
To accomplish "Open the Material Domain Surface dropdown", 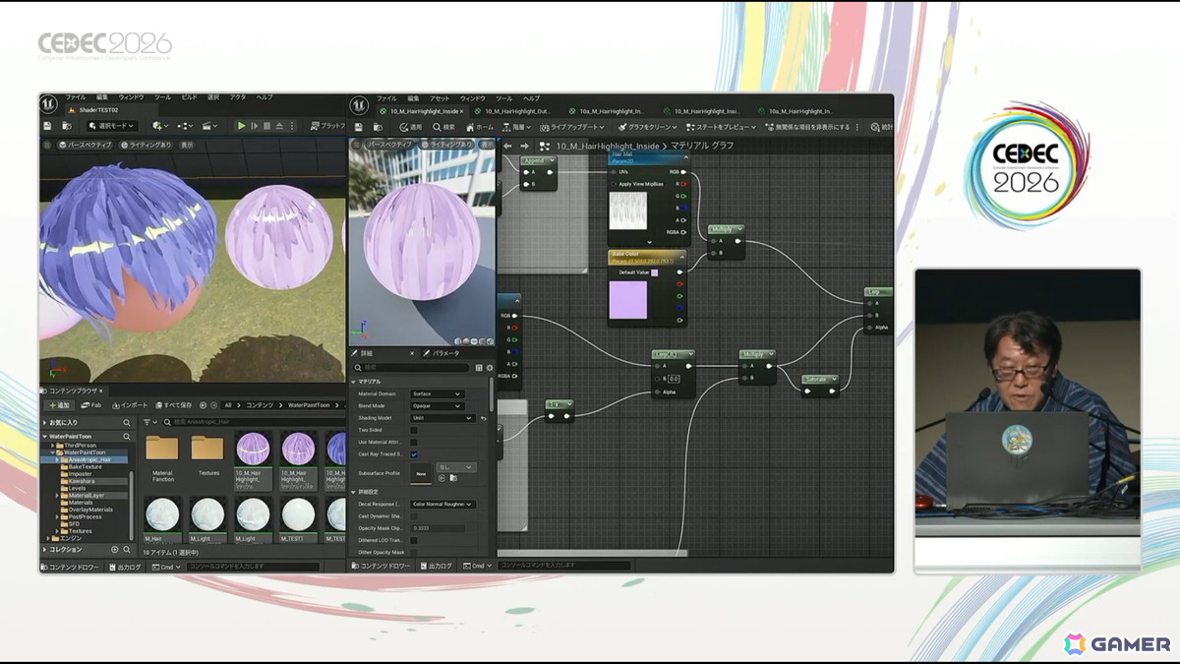I will coord(437,393).
